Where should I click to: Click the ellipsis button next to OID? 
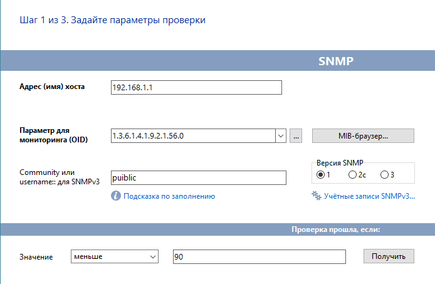[x=296, y=136]
